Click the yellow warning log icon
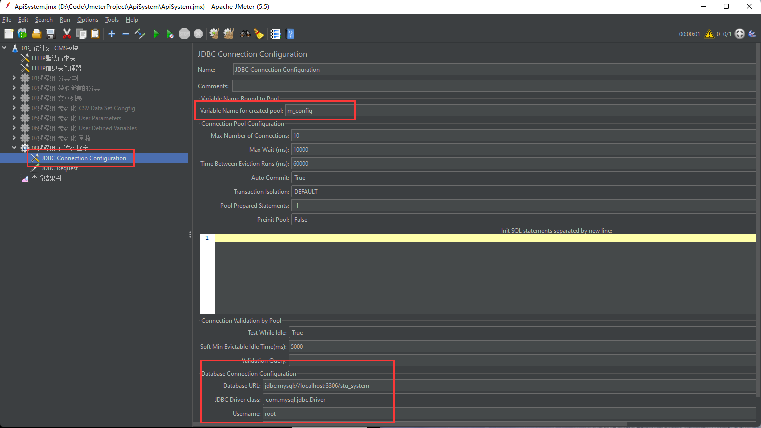This screenshot has width=761, height=428. (709, 34)
